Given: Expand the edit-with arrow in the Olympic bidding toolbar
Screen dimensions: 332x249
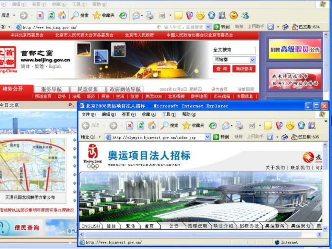Looking at the screenshot, I should point(260,126).
